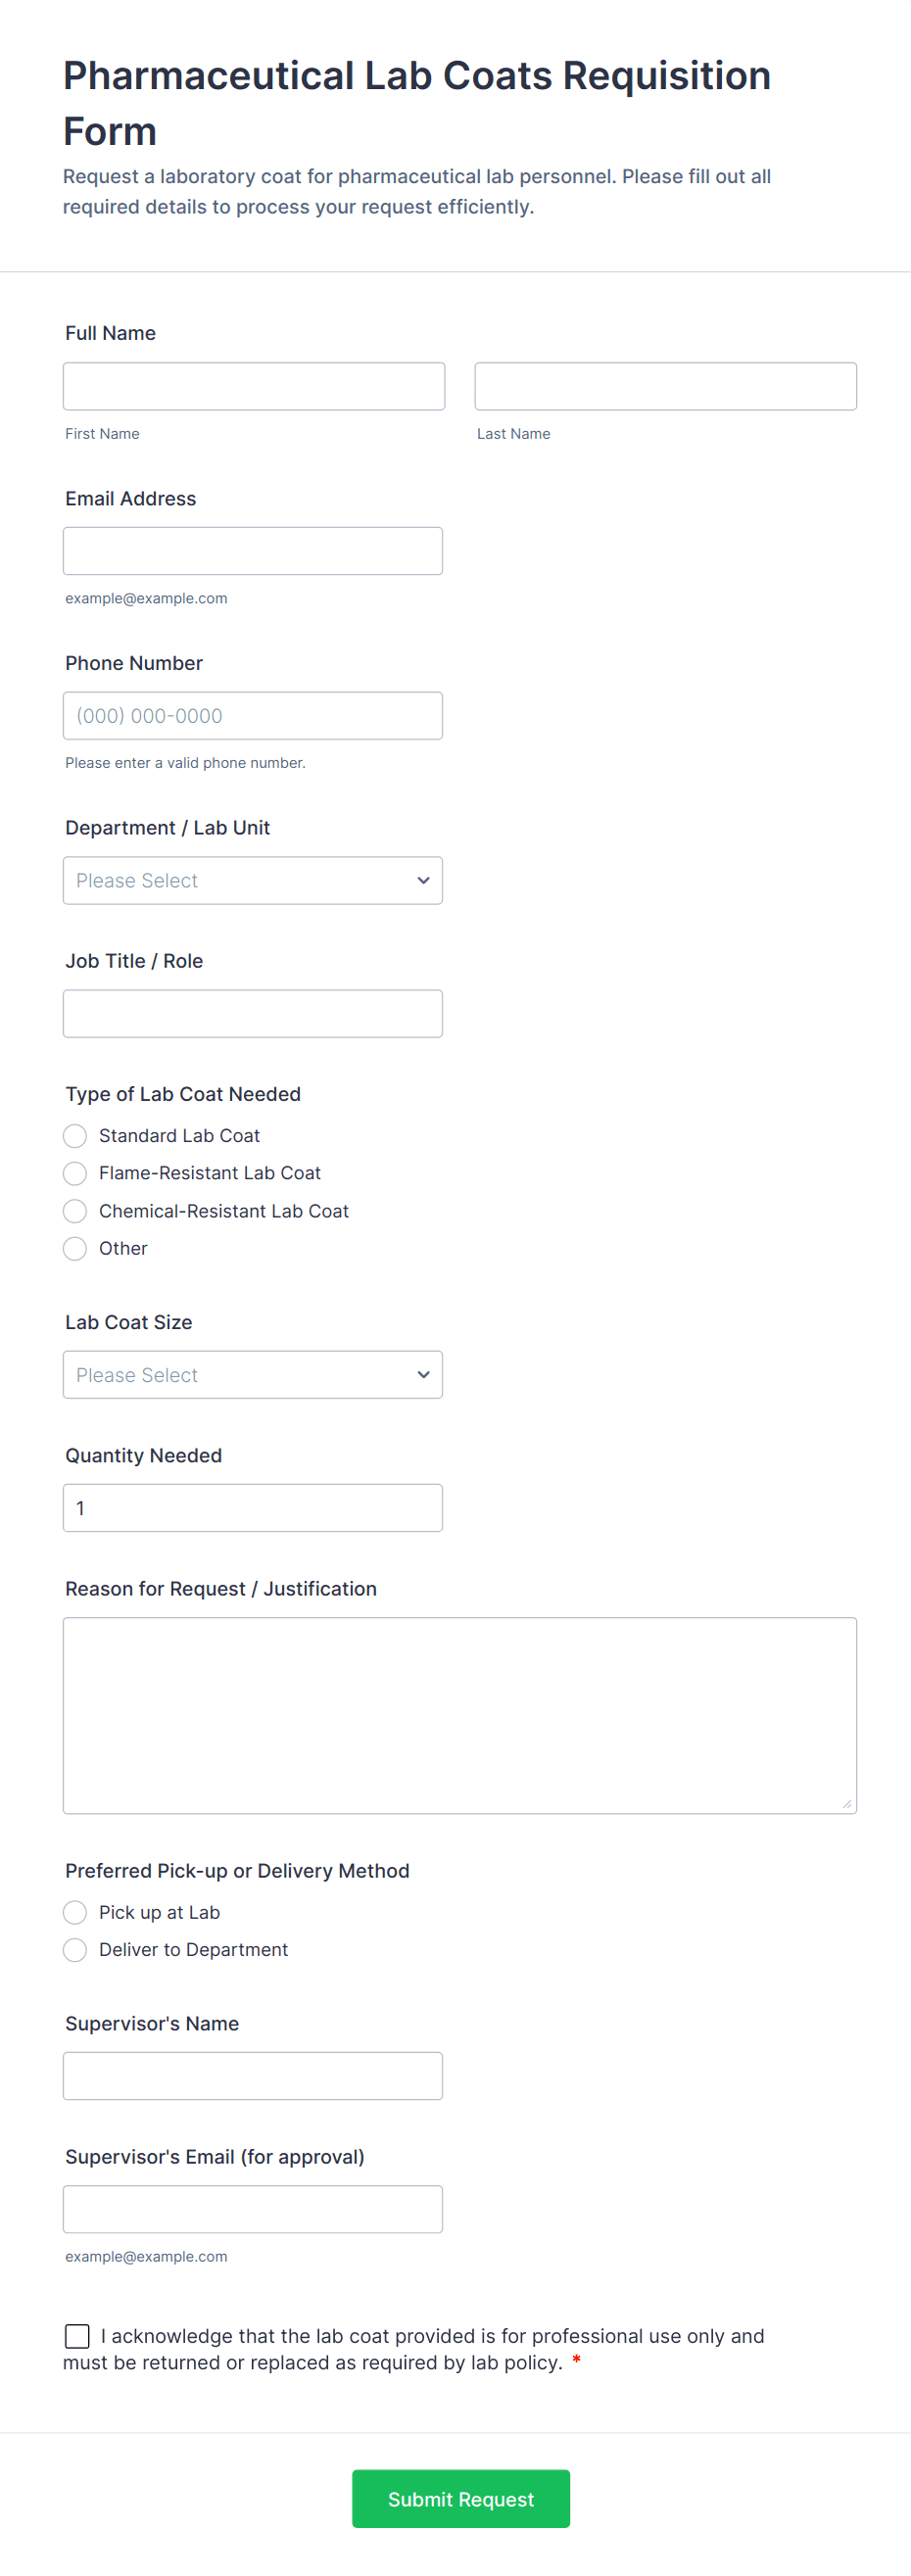Pick the Other lab coat type
Image resolution: width=911 pixels, height=2576 pixels.
pos(75,1249)
